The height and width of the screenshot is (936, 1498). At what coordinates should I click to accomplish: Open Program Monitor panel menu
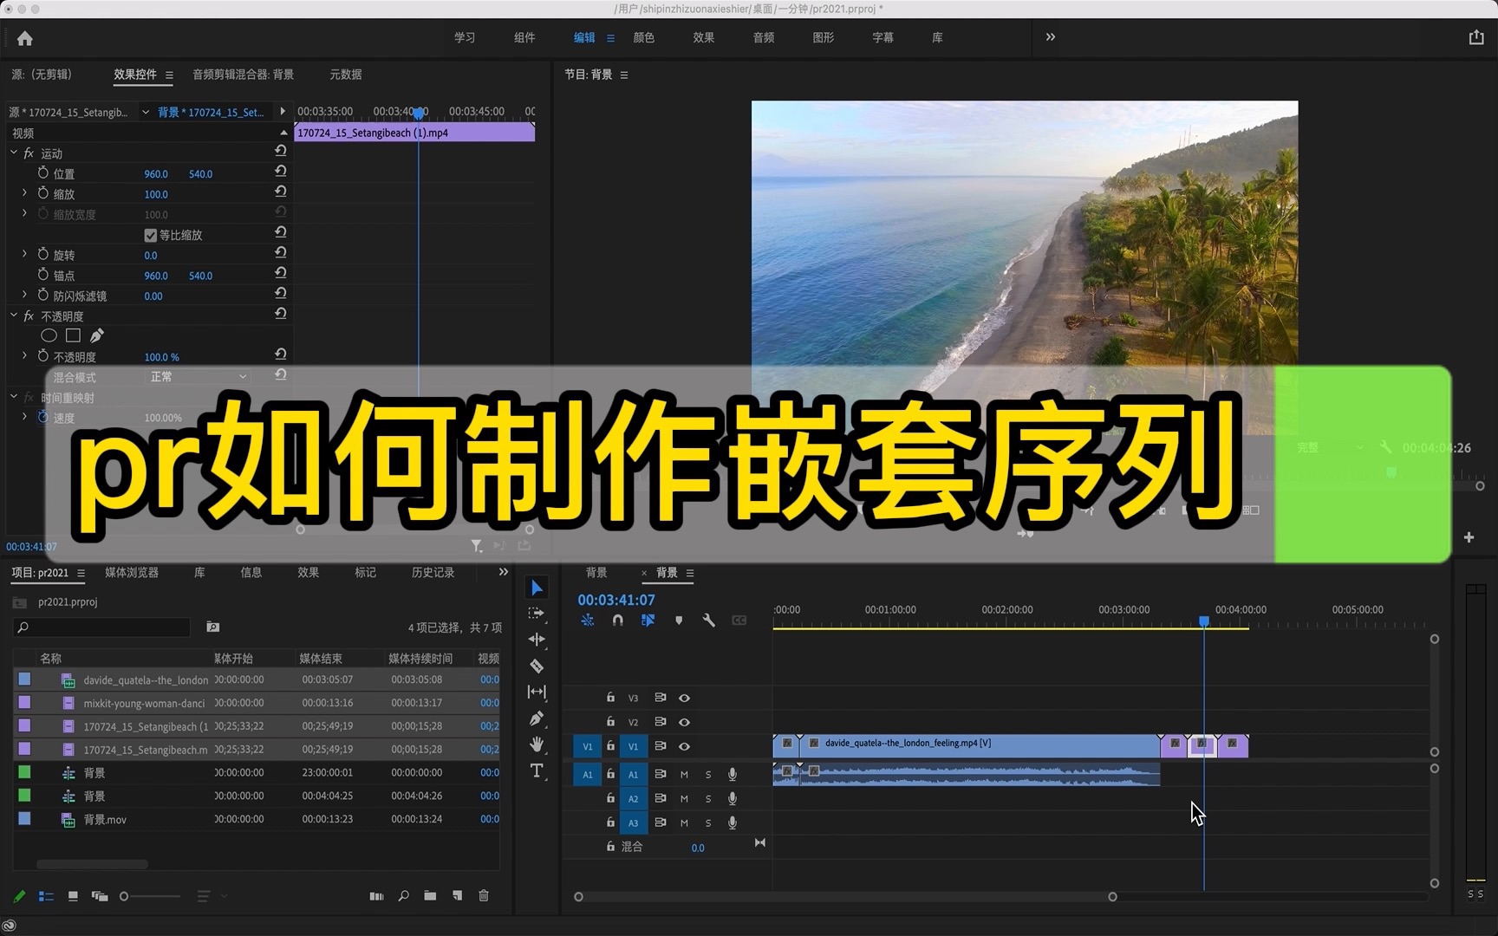tap(624, 75)
